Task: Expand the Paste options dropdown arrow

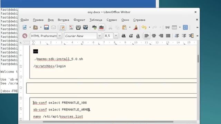Action: 130,27
